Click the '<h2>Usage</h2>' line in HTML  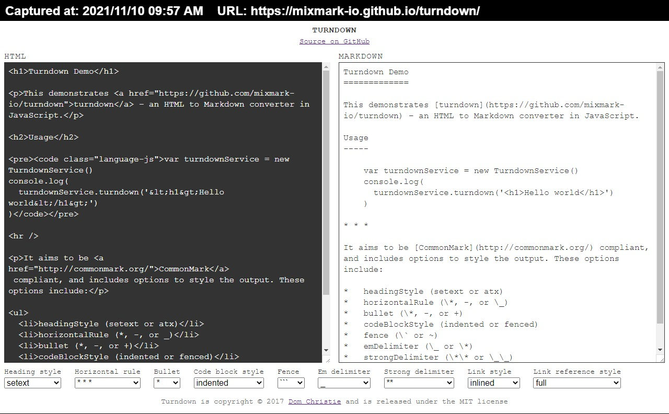coord(43,137)
